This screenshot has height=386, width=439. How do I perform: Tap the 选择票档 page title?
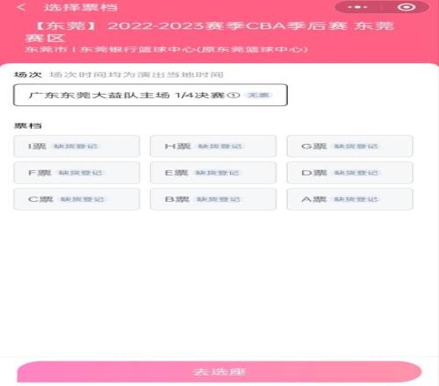[81, 7]
